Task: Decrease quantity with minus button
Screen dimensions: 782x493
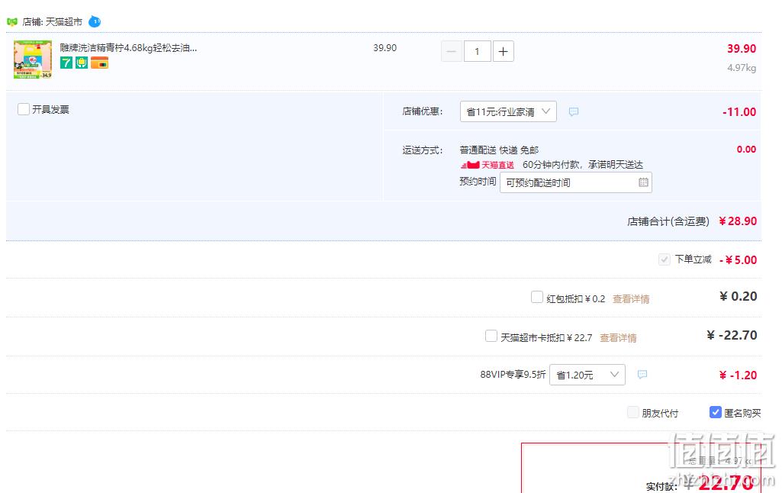Action: tap(452, 51)
